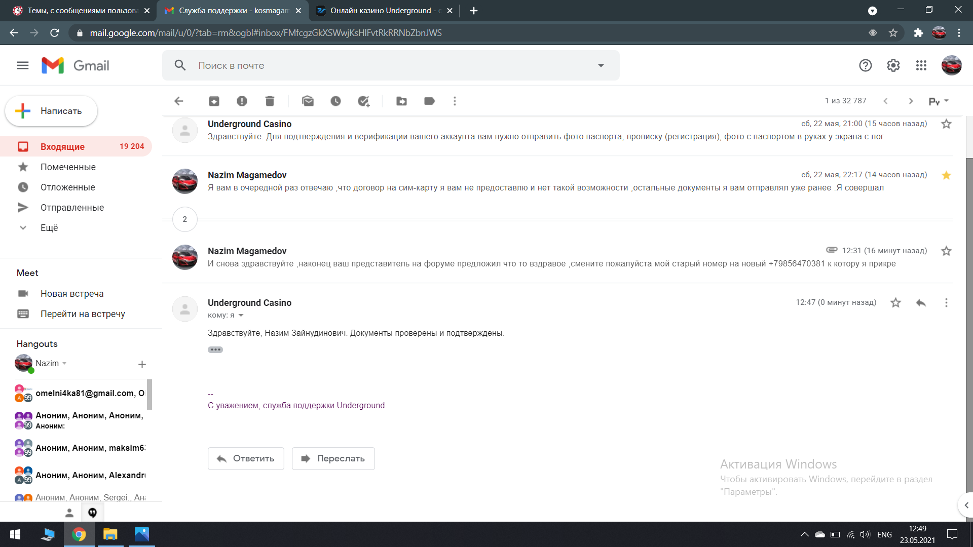Open Gmail settings gear
The image size is (973, 547).
[893, 65]
